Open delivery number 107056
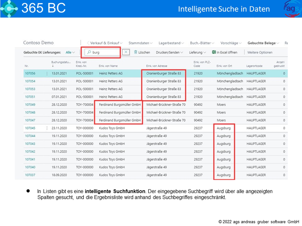 [x=30, y=74]
